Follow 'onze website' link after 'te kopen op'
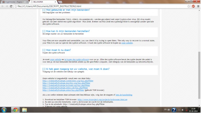201x114 pixels. (127, 43)
